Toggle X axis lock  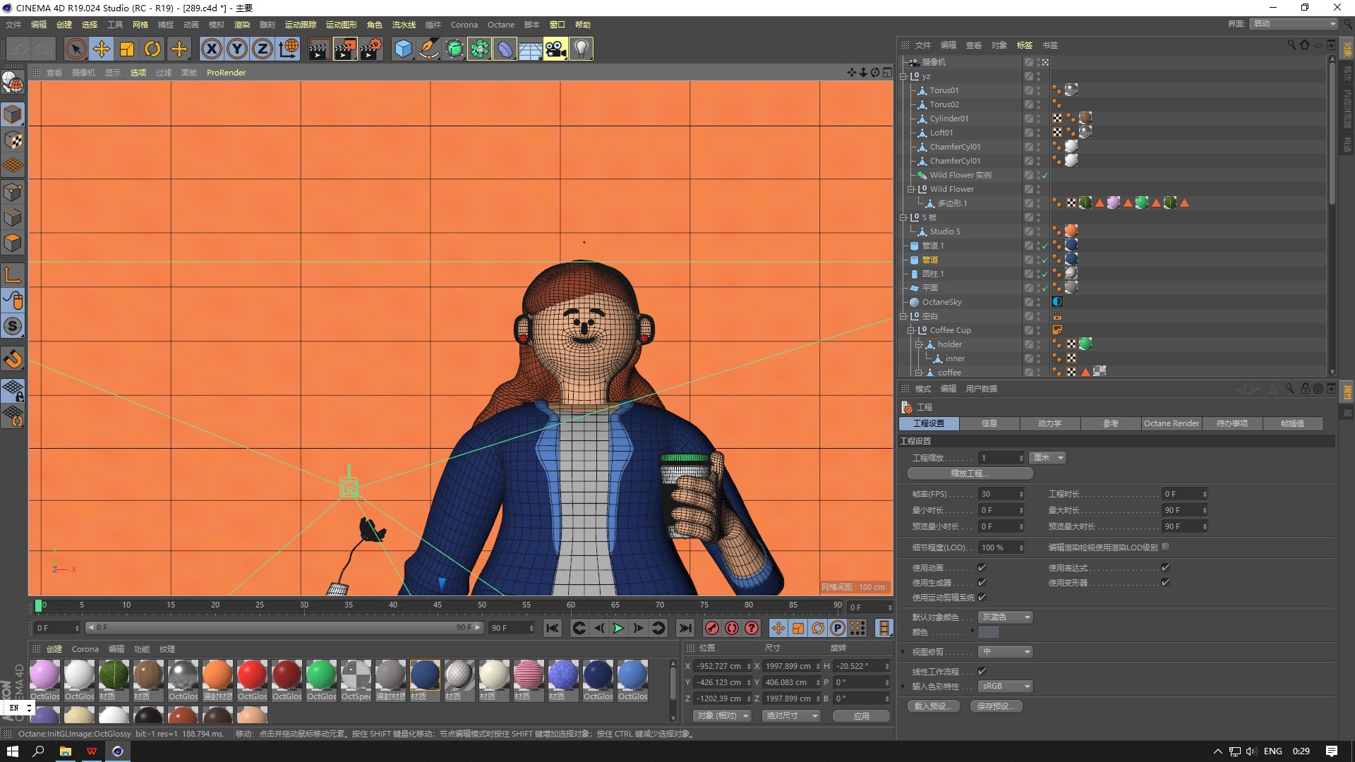click(x=211, y=49)
